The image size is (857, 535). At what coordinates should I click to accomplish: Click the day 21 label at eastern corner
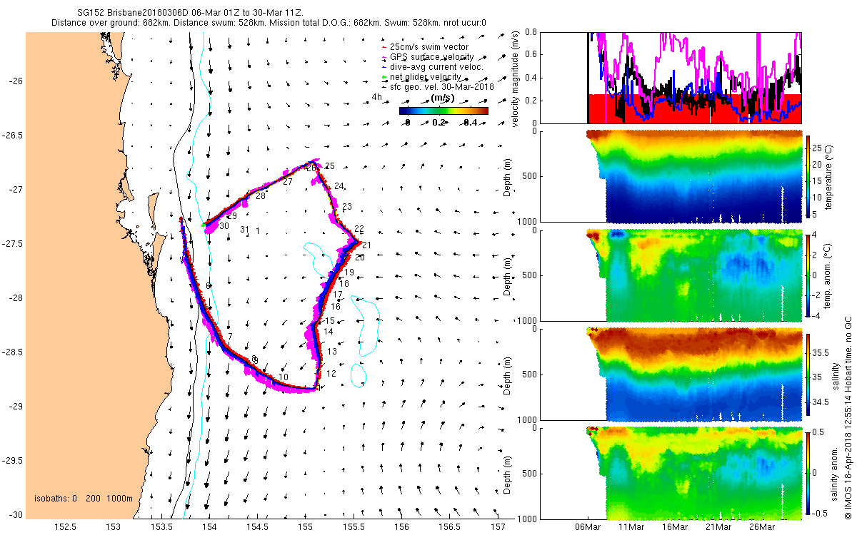(366, 245)
